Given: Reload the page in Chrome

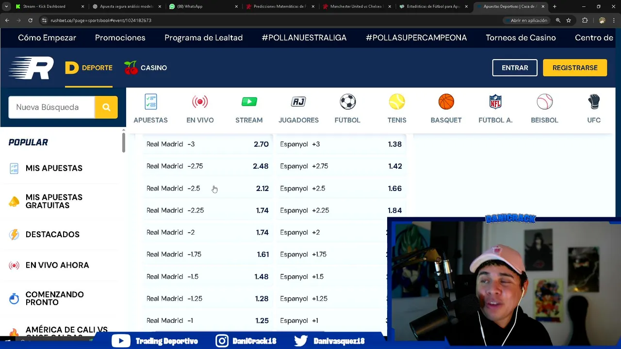Looking at the screenshot, I should click(x=30, y=20).
